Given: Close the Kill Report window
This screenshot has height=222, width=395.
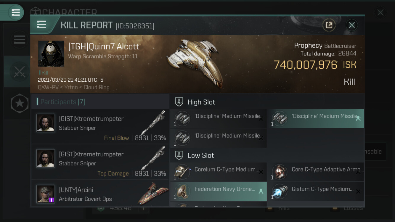Looking at the screenshot, I should [x=351, y=25].
